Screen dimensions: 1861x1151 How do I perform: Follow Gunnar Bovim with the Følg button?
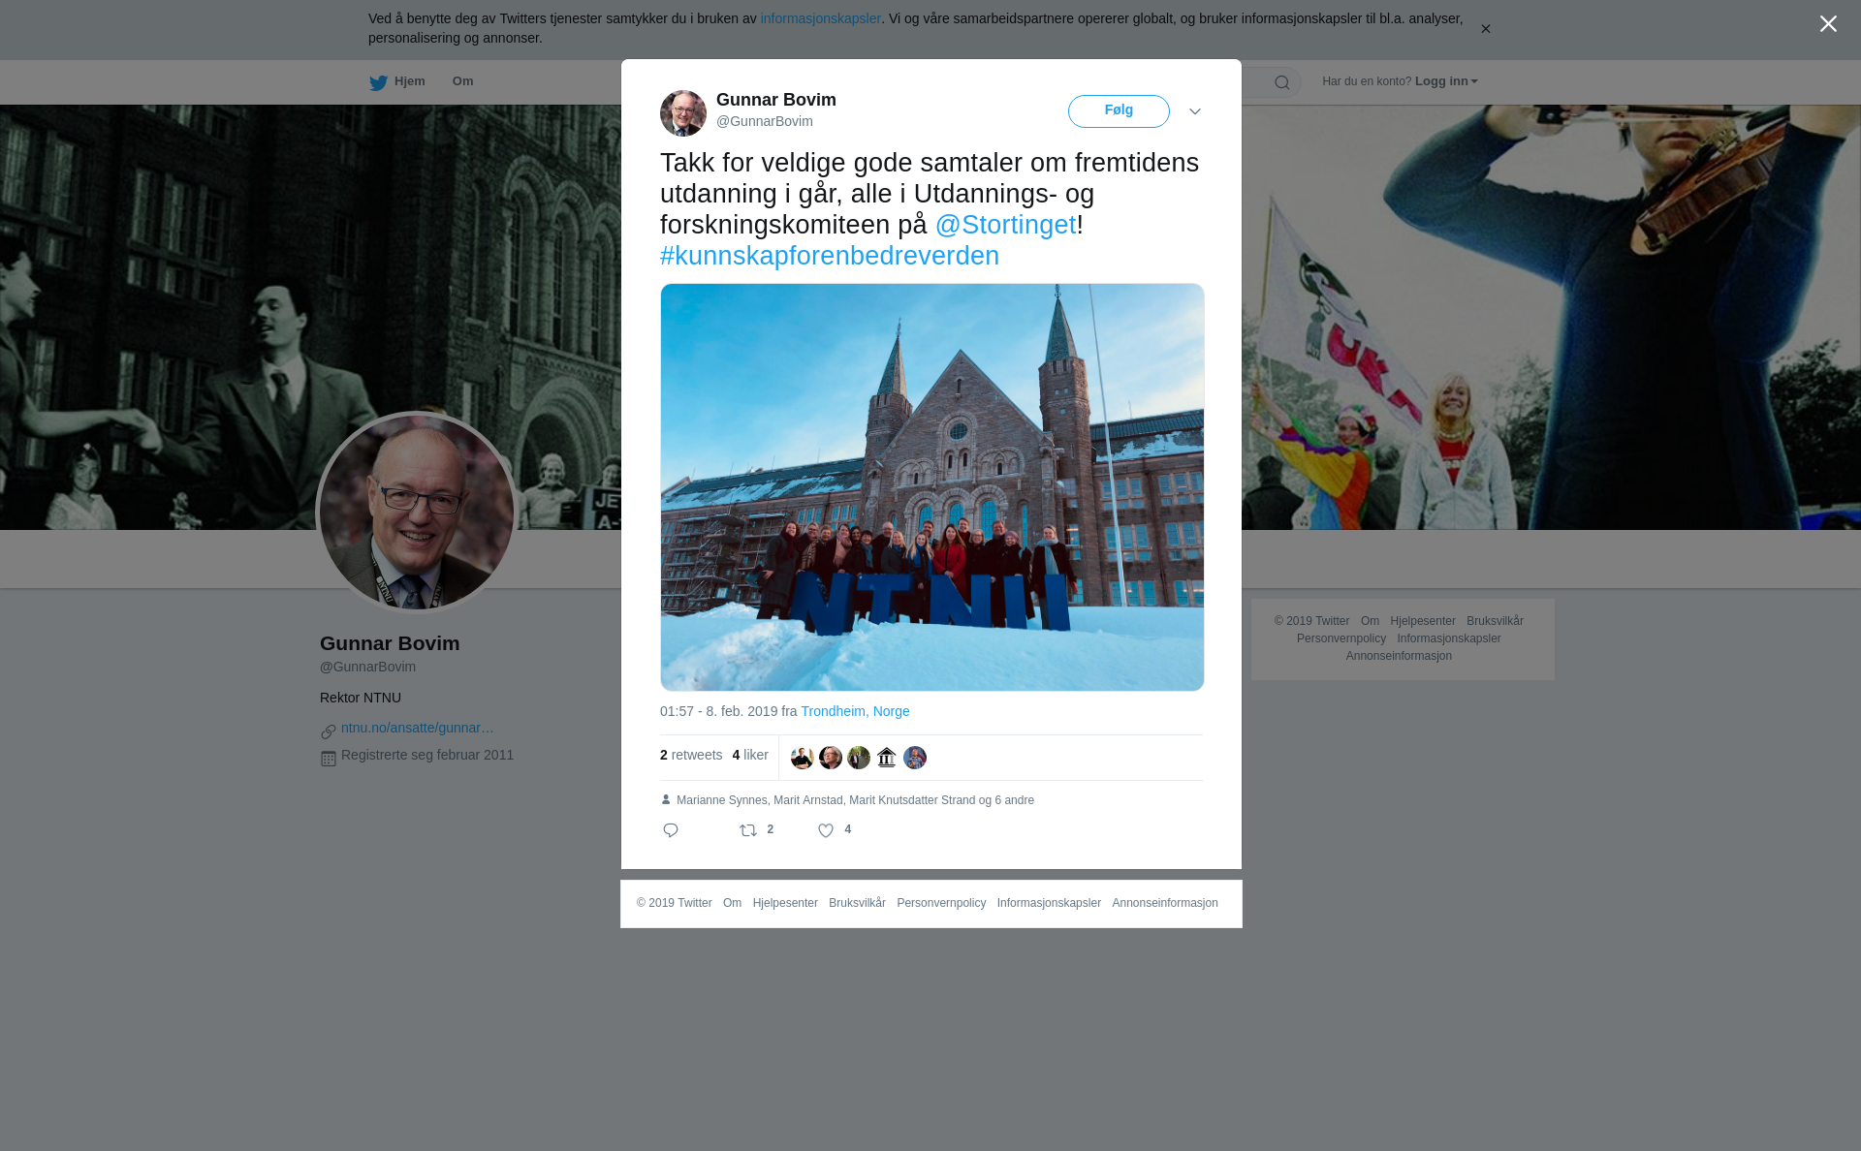click(x=1119, y=111)
